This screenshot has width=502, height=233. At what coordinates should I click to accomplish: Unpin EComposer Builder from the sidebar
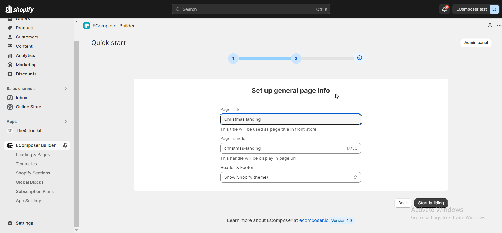65,145
